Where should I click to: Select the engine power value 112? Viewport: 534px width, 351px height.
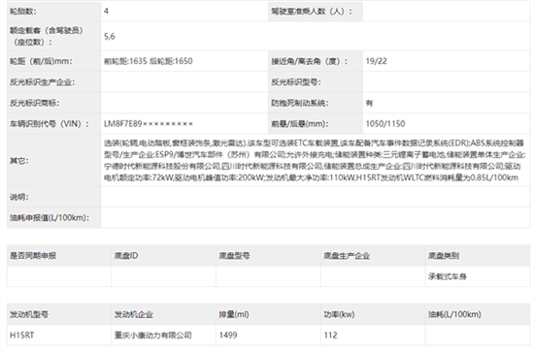330,335
